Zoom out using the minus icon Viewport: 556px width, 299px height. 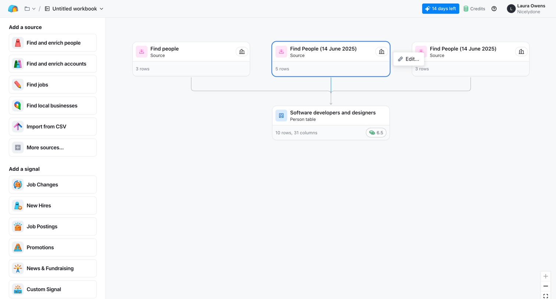click(x=546, y=286)
